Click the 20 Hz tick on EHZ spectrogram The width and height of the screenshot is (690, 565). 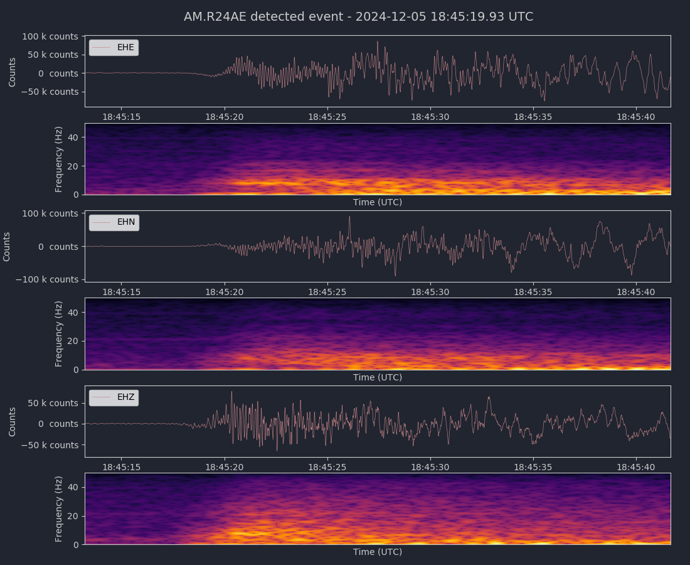coord(73,516)
